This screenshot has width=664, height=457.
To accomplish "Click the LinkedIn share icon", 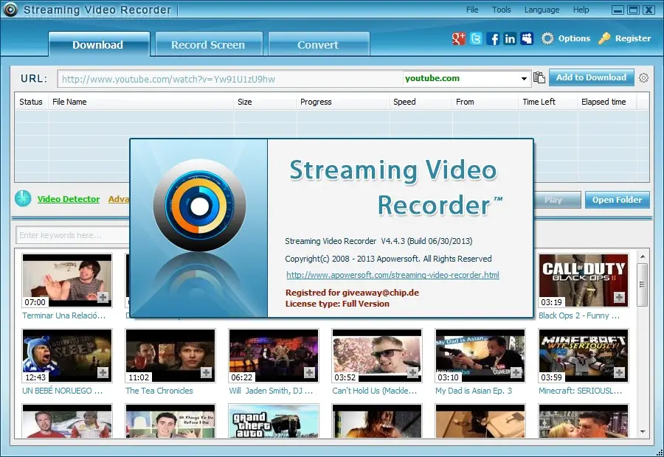I will click(x=510, y=38).
